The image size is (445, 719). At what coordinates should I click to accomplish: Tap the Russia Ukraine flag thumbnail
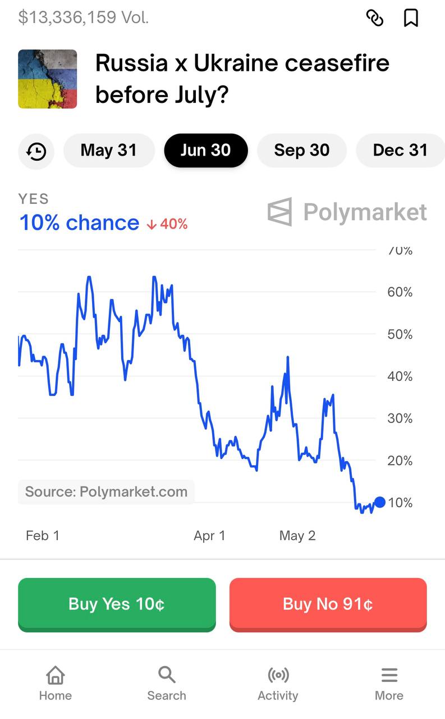pyautogui.click(x=48, y=79)
